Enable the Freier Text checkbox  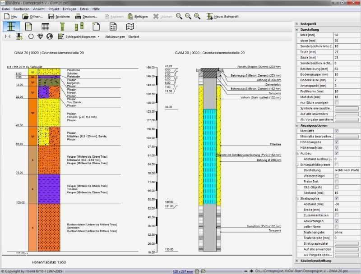pyautogui.click(x=337, y=182)
